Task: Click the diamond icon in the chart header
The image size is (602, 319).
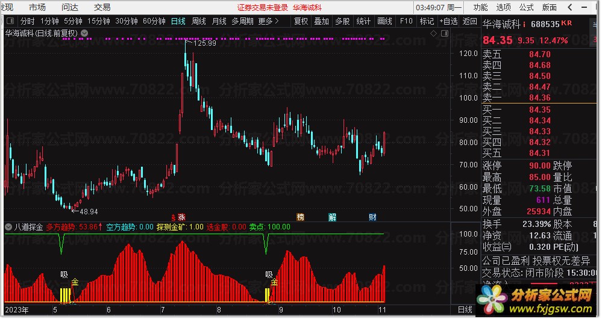Action: pyautogui.click(x=433, y=34)
